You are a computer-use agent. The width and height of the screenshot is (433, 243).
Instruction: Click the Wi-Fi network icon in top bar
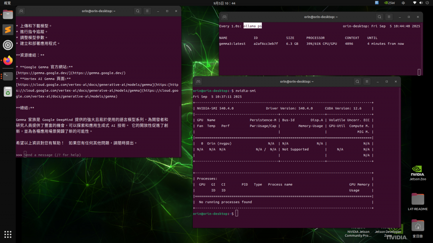[414, 3]
